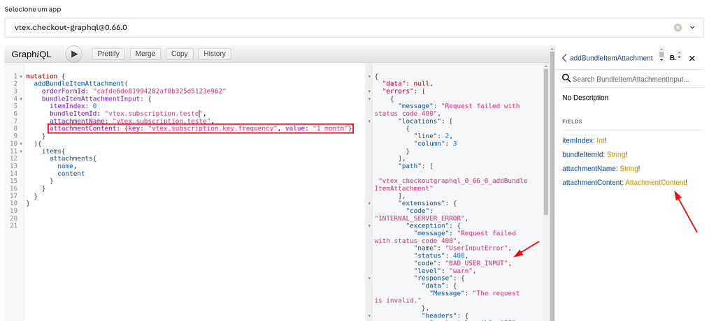
Task: Run the query with the Execute play button
Action: coord(74,54)
